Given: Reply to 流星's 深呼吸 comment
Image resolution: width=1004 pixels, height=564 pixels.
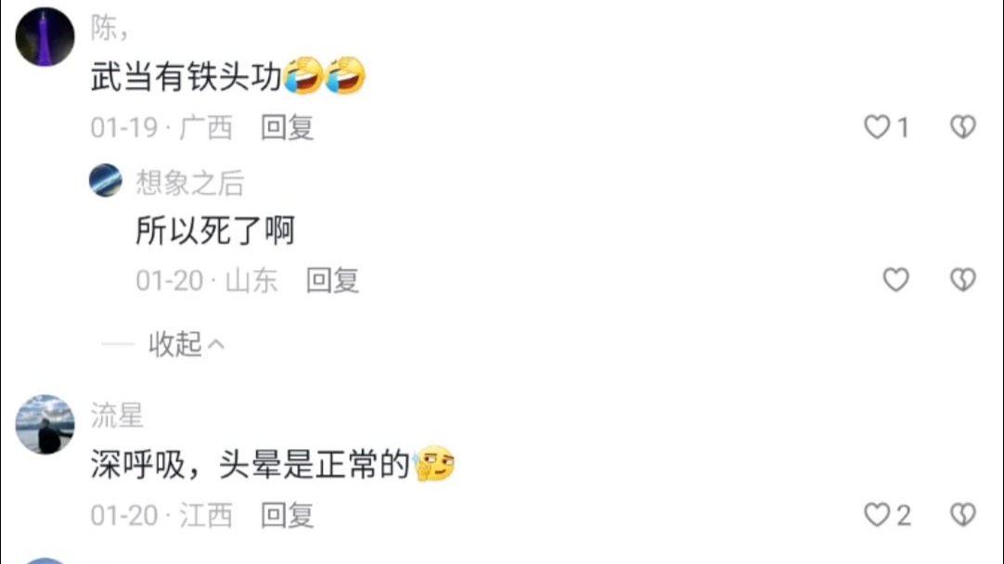Looking at the screenshot, I should click(x=287, y=516).
